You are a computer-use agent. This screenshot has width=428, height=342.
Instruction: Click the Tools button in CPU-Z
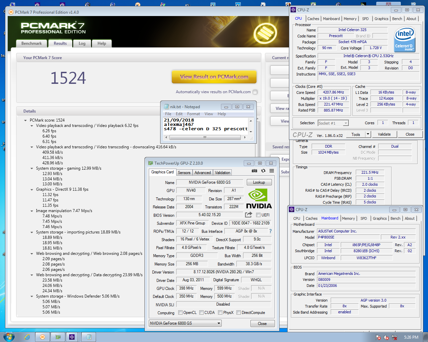(x=356, y=134)
